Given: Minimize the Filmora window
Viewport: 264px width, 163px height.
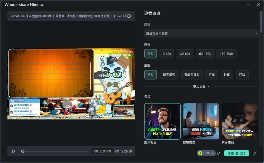Looking at the screenshot, I should point(248,5).
